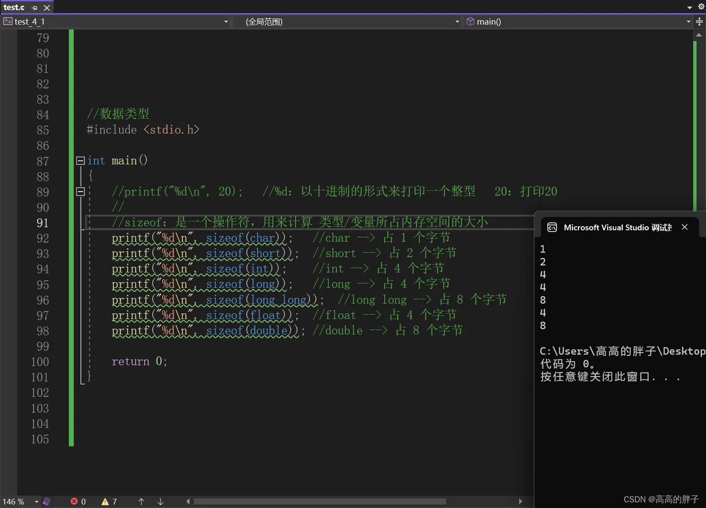Click line number 100 in the gutter
Image resolution: width=706 pixels, height=508 pixels.
(40, 362)
